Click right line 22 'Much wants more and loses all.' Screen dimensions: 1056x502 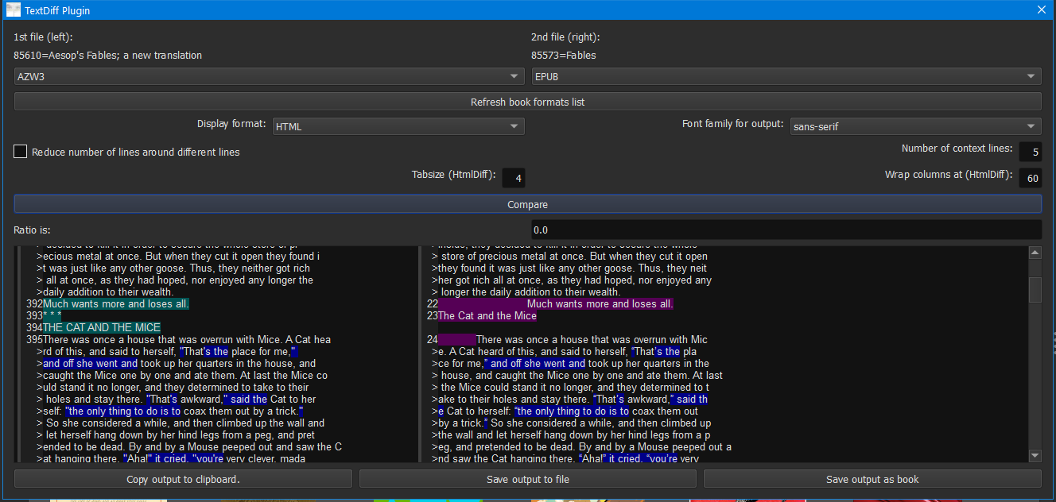600,303
